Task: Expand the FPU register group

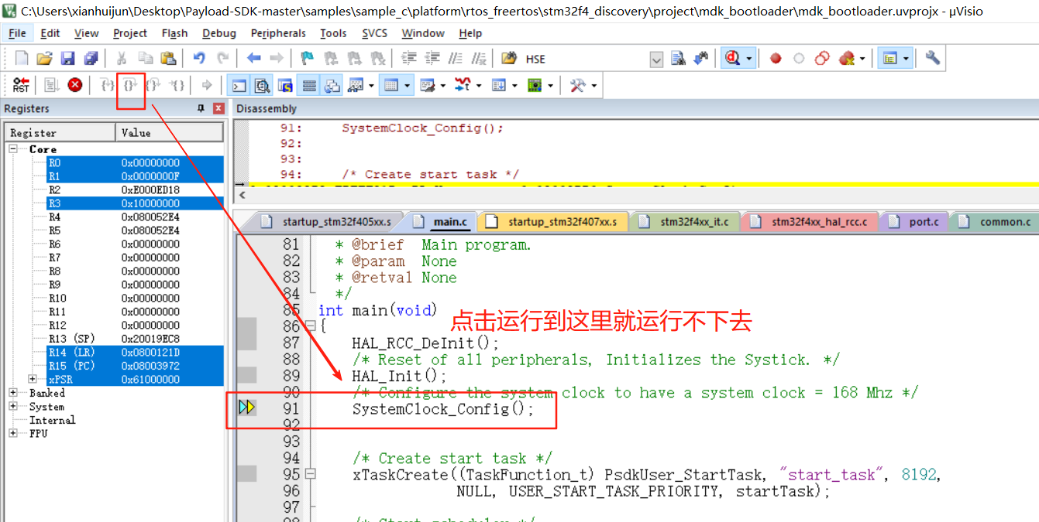Action: point(13,433)
